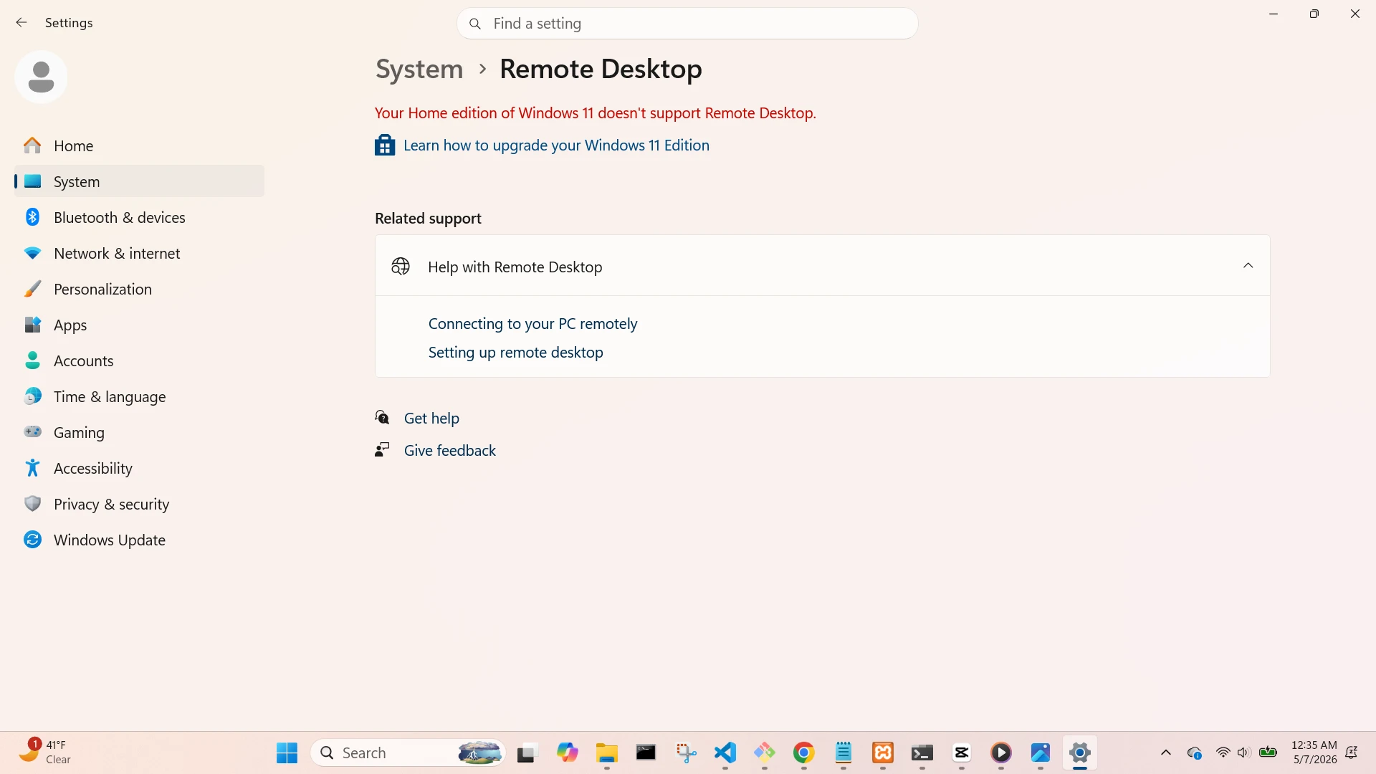Open the XAMPP icon in the taskbar

coord(882,752)
